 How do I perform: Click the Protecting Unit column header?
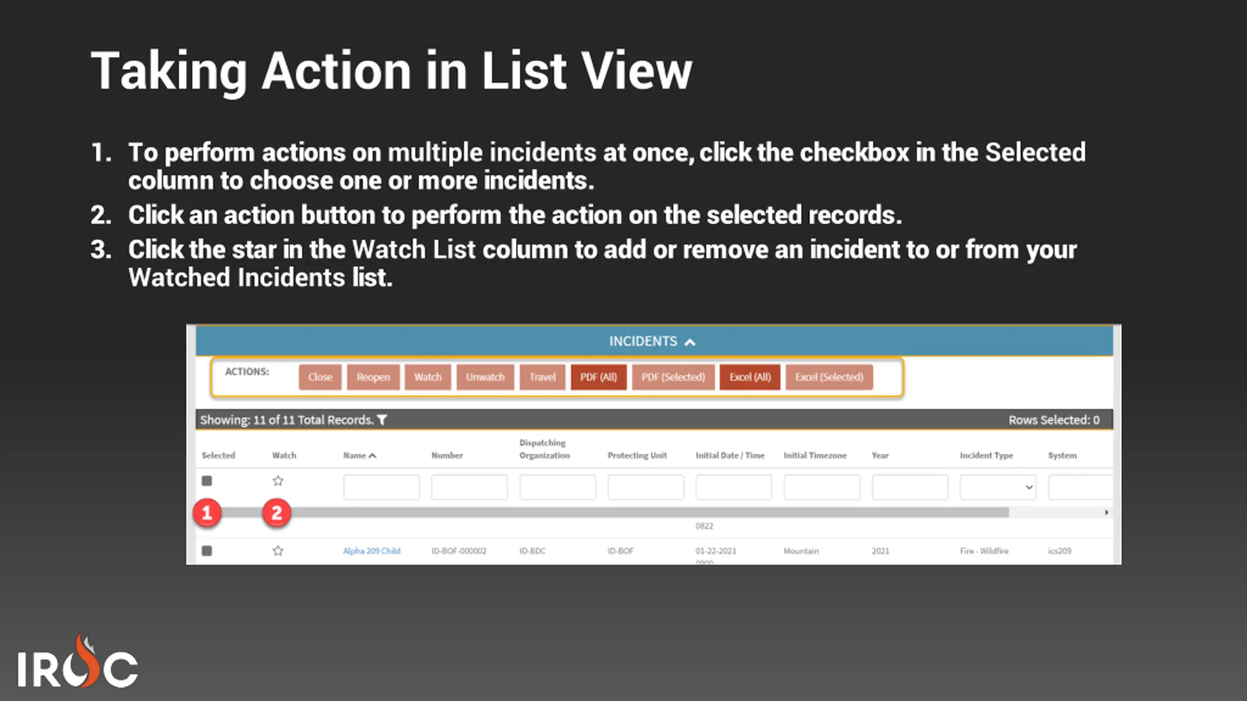pyautogui.click(x=637, y=455)
